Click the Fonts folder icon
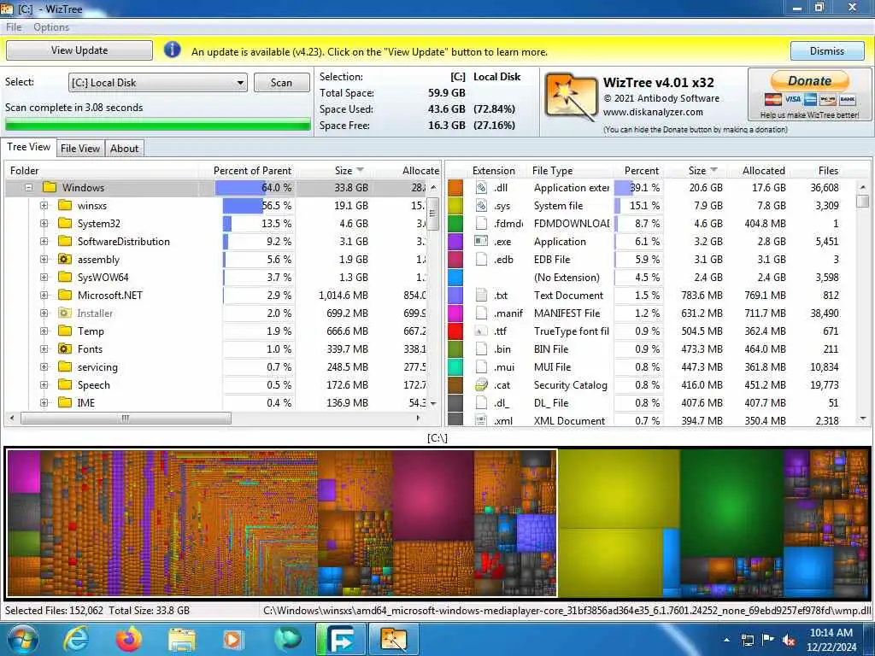 pos(65,349)
